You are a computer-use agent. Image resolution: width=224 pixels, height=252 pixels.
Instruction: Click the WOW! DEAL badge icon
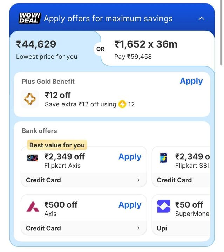coord(29,18)
